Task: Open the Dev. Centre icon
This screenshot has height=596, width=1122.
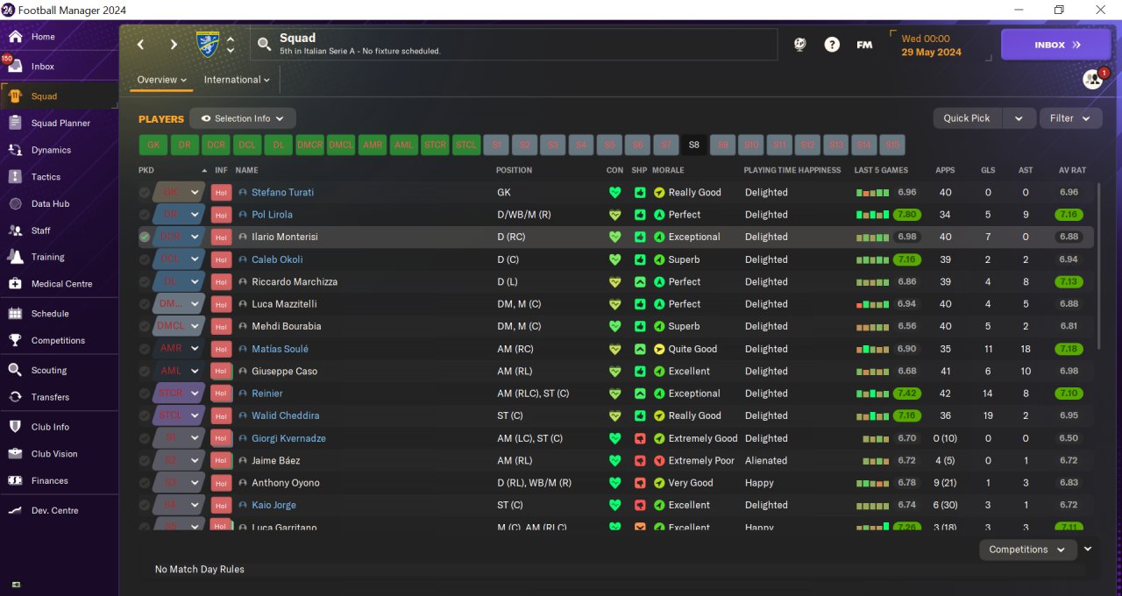Action: coord(15,510)
